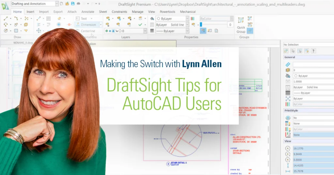Expand the Dimension tool dropdown arrow
The height and width of the screenshot is (175, 334).
100,25
